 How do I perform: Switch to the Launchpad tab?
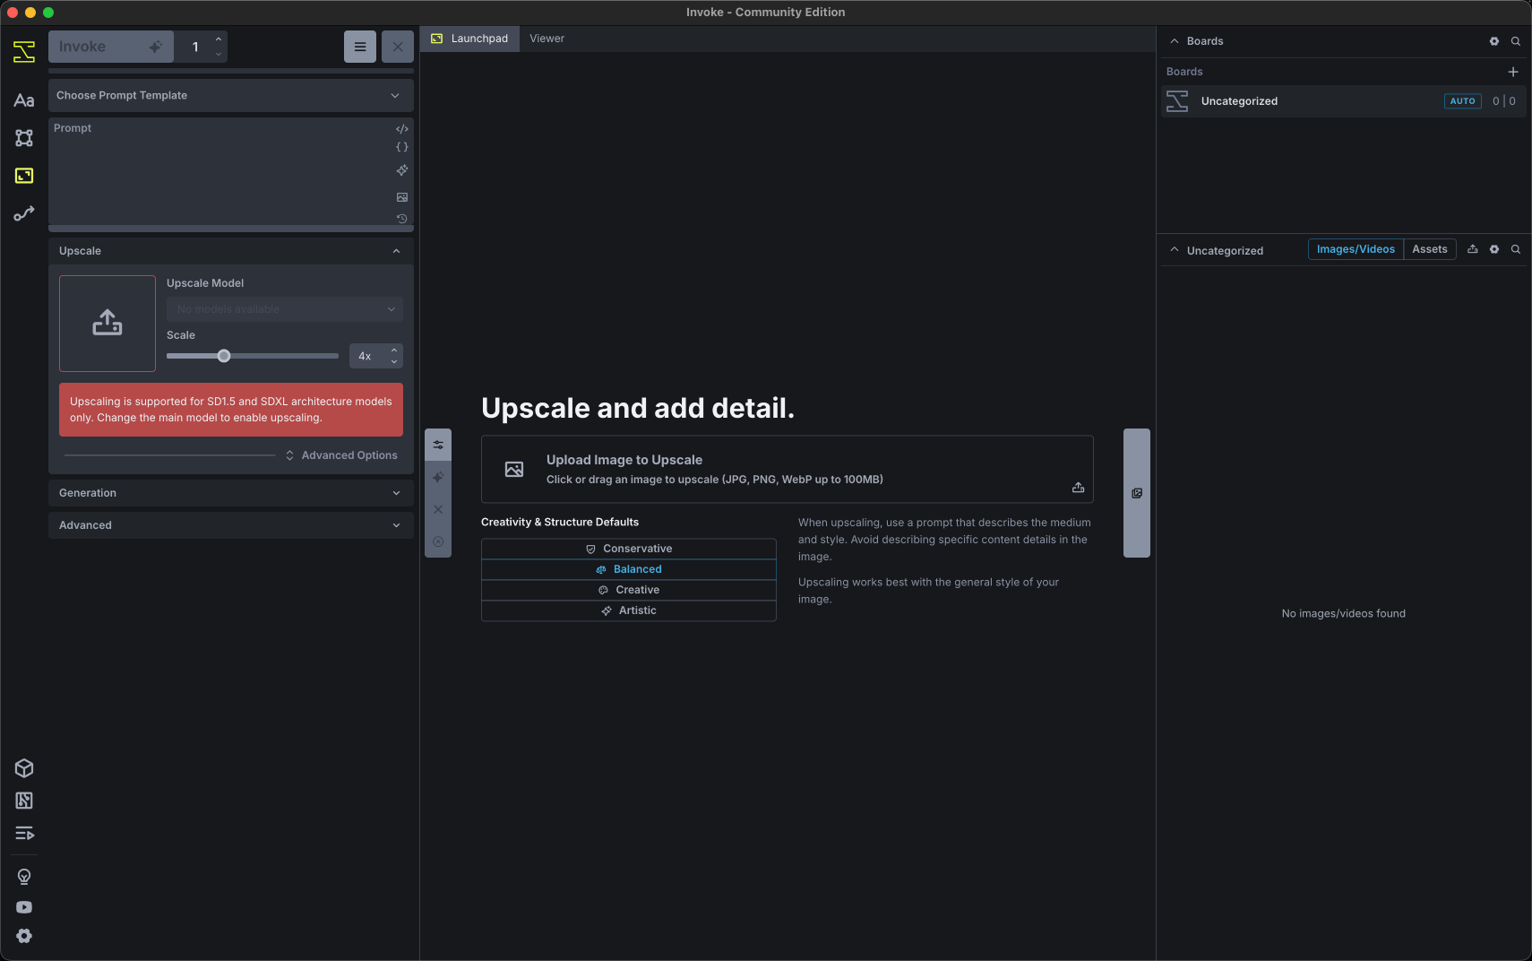point(470,39)
